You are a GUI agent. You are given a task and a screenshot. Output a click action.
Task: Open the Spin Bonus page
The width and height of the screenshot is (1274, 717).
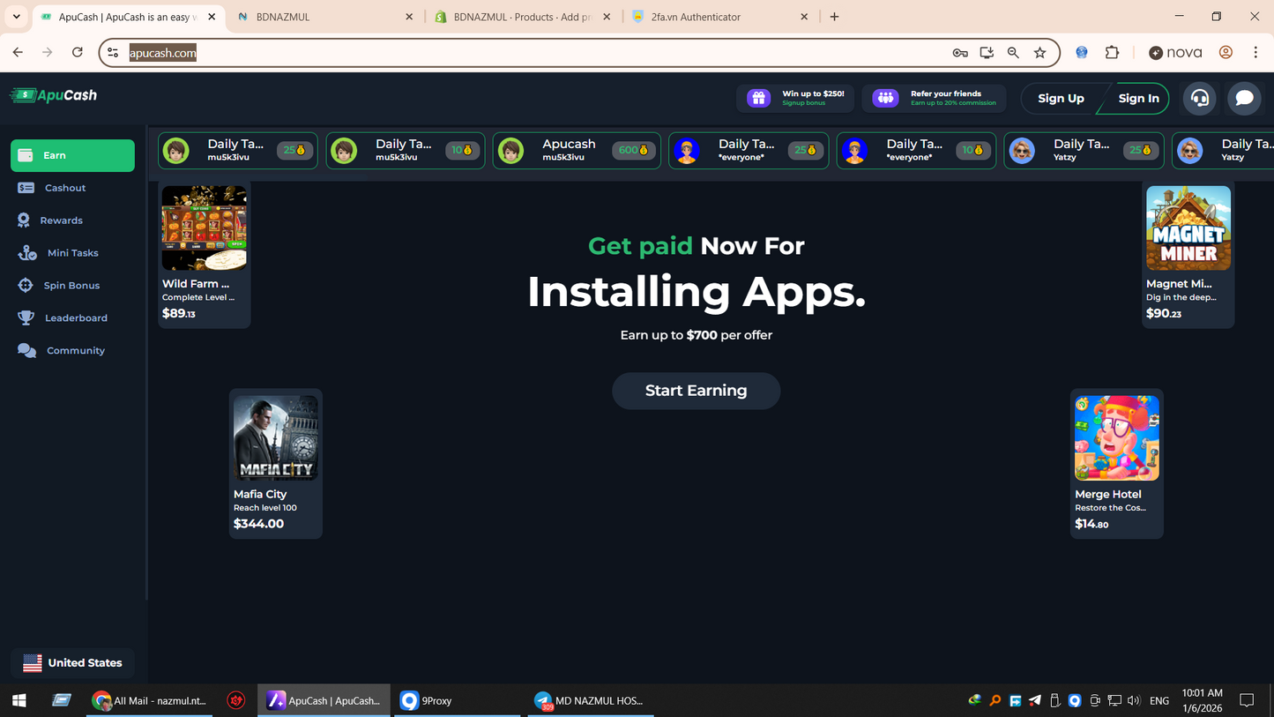(x=71, y=285)
